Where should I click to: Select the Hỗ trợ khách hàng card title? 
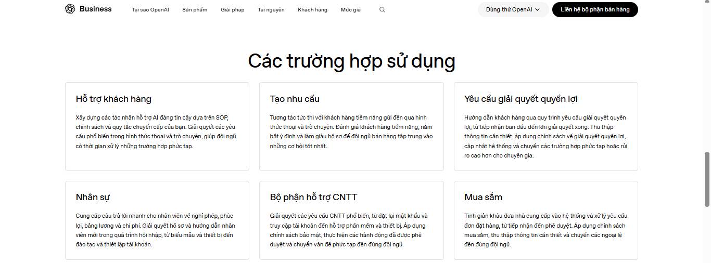tap(113, 99)
